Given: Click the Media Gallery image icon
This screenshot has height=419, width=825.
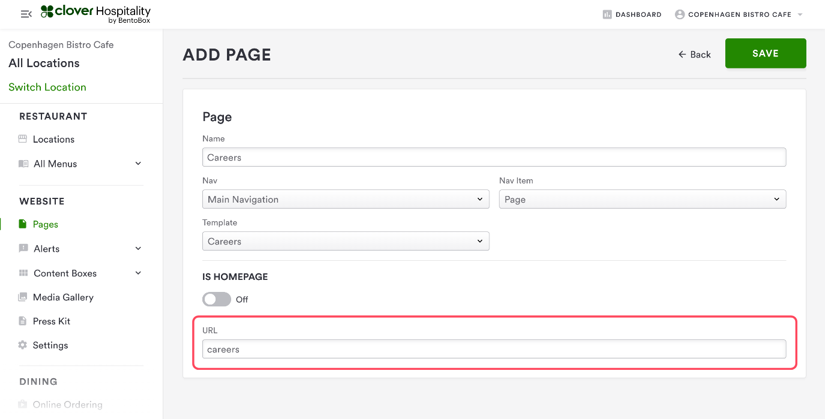Looking at the screenshot, I should [23, 297].
